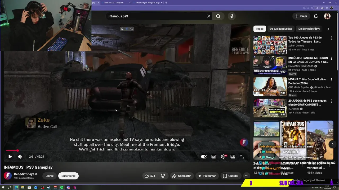Click the browser profile picture icon

[x=332, y=8]
